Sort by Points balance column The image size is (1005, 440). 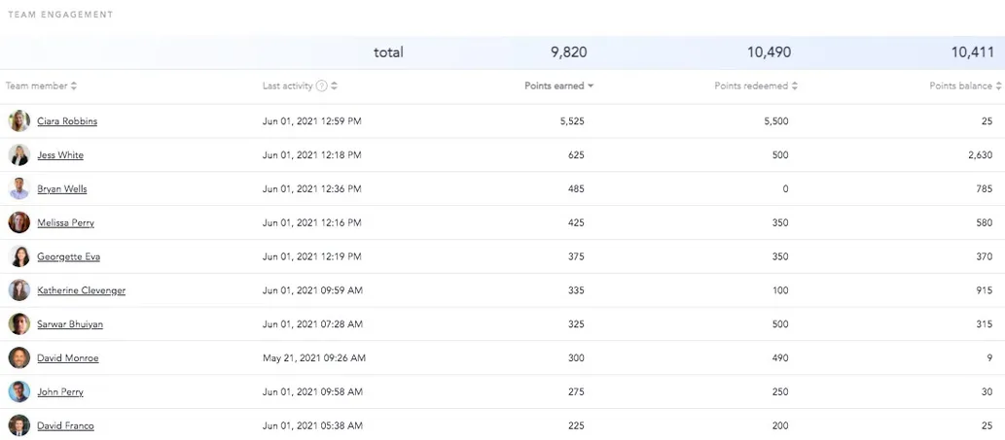pyautogui.click(x=998, y=86)
